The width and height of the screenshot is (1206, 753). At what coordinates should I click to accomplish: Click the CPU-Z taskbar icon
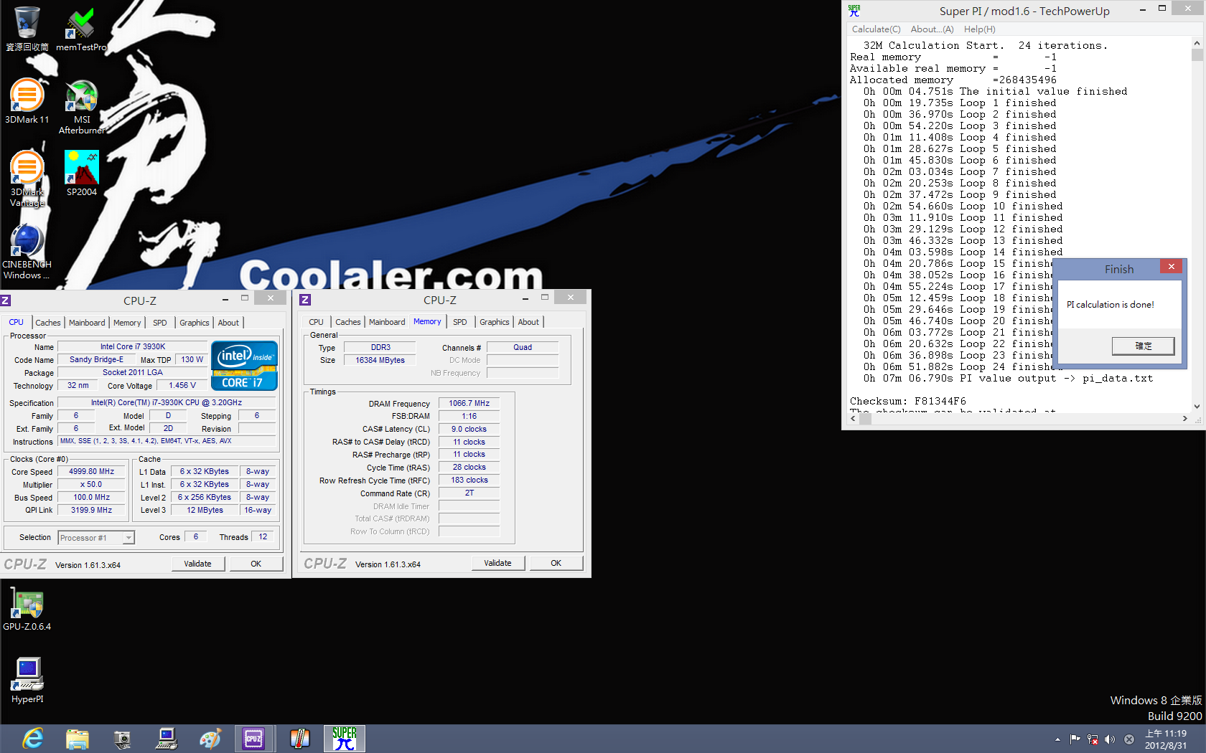tap(254, 739)
